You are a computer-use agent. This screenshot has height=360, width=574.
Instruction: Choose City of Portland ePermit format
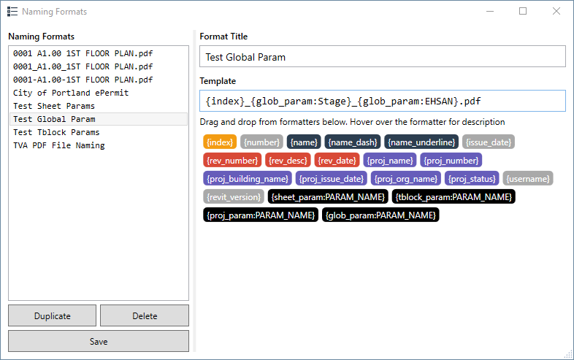coord(99,93)
